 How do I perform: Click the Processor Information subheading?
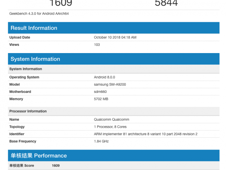28,111
